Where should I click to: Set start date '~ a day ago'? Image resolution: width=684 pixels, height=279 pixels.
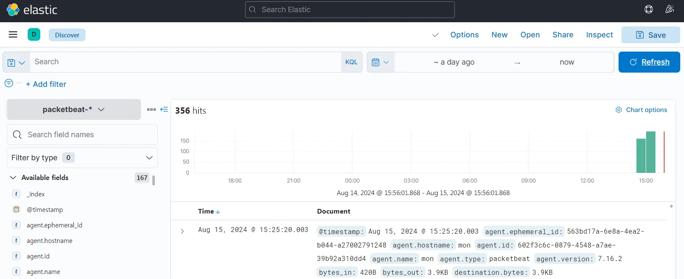[x=454, y=62]
